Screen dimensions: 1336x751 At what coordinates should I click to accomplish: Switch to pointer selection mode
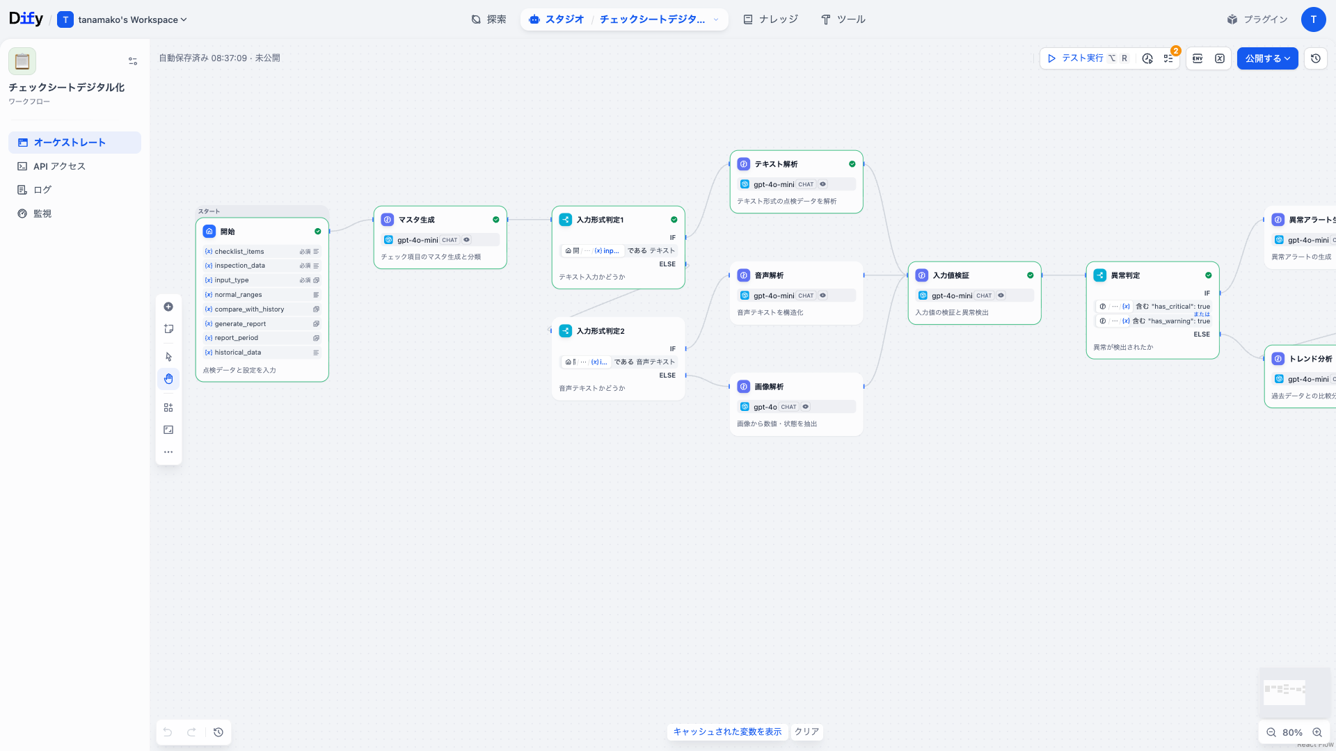click(168, 356)
